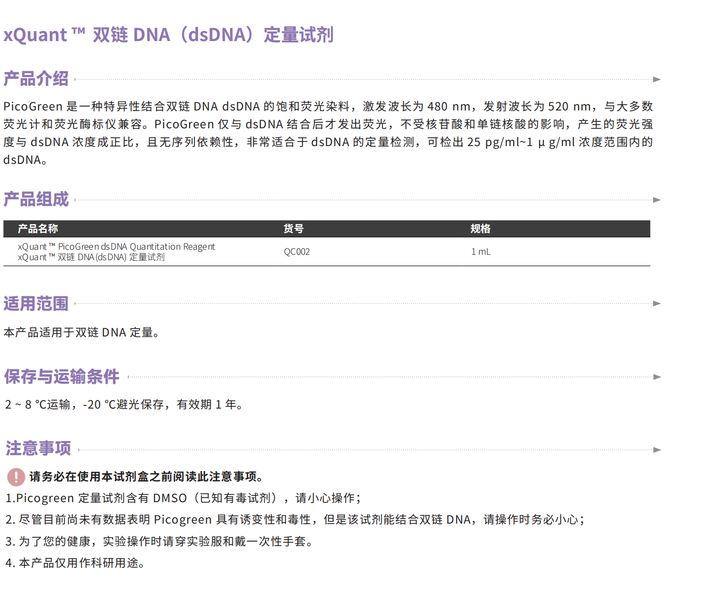Click the bold text 请务必在使用本试剂盒之前阅读此注意事项
Screen dimensions: 715x593
pos(146,477)
